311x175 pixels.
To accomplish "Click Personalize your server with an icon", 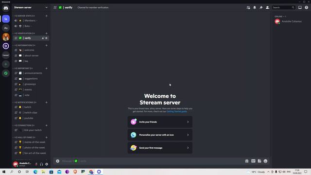I will [160, 135].
